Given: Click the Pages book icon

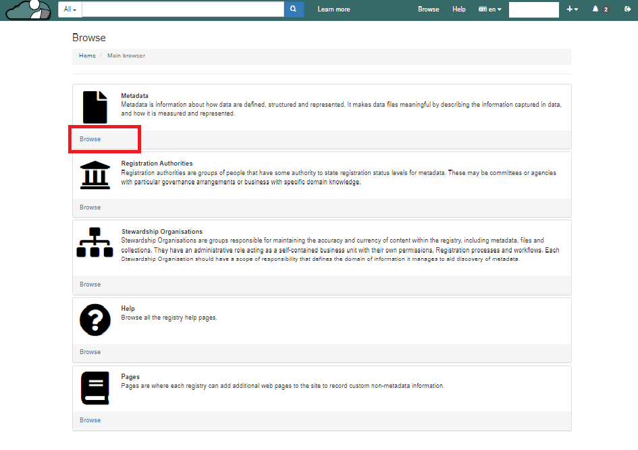Looking at the screenshot, I should [95, 388].
